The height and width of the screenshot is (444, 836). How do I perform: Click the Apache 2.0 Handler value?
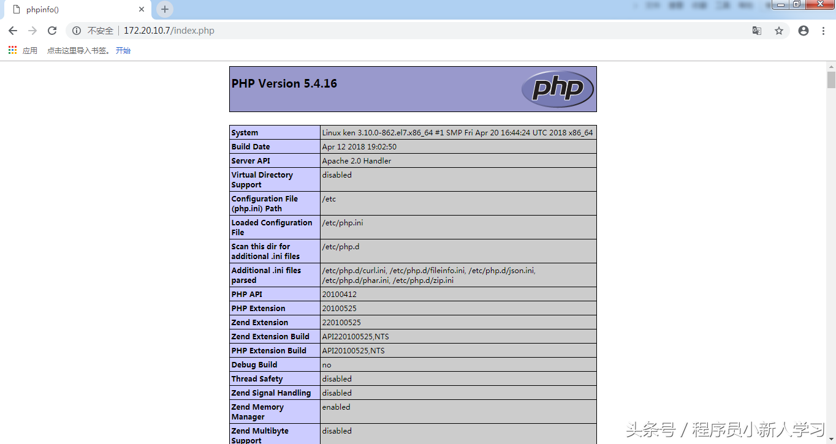(x=357, y=161)
